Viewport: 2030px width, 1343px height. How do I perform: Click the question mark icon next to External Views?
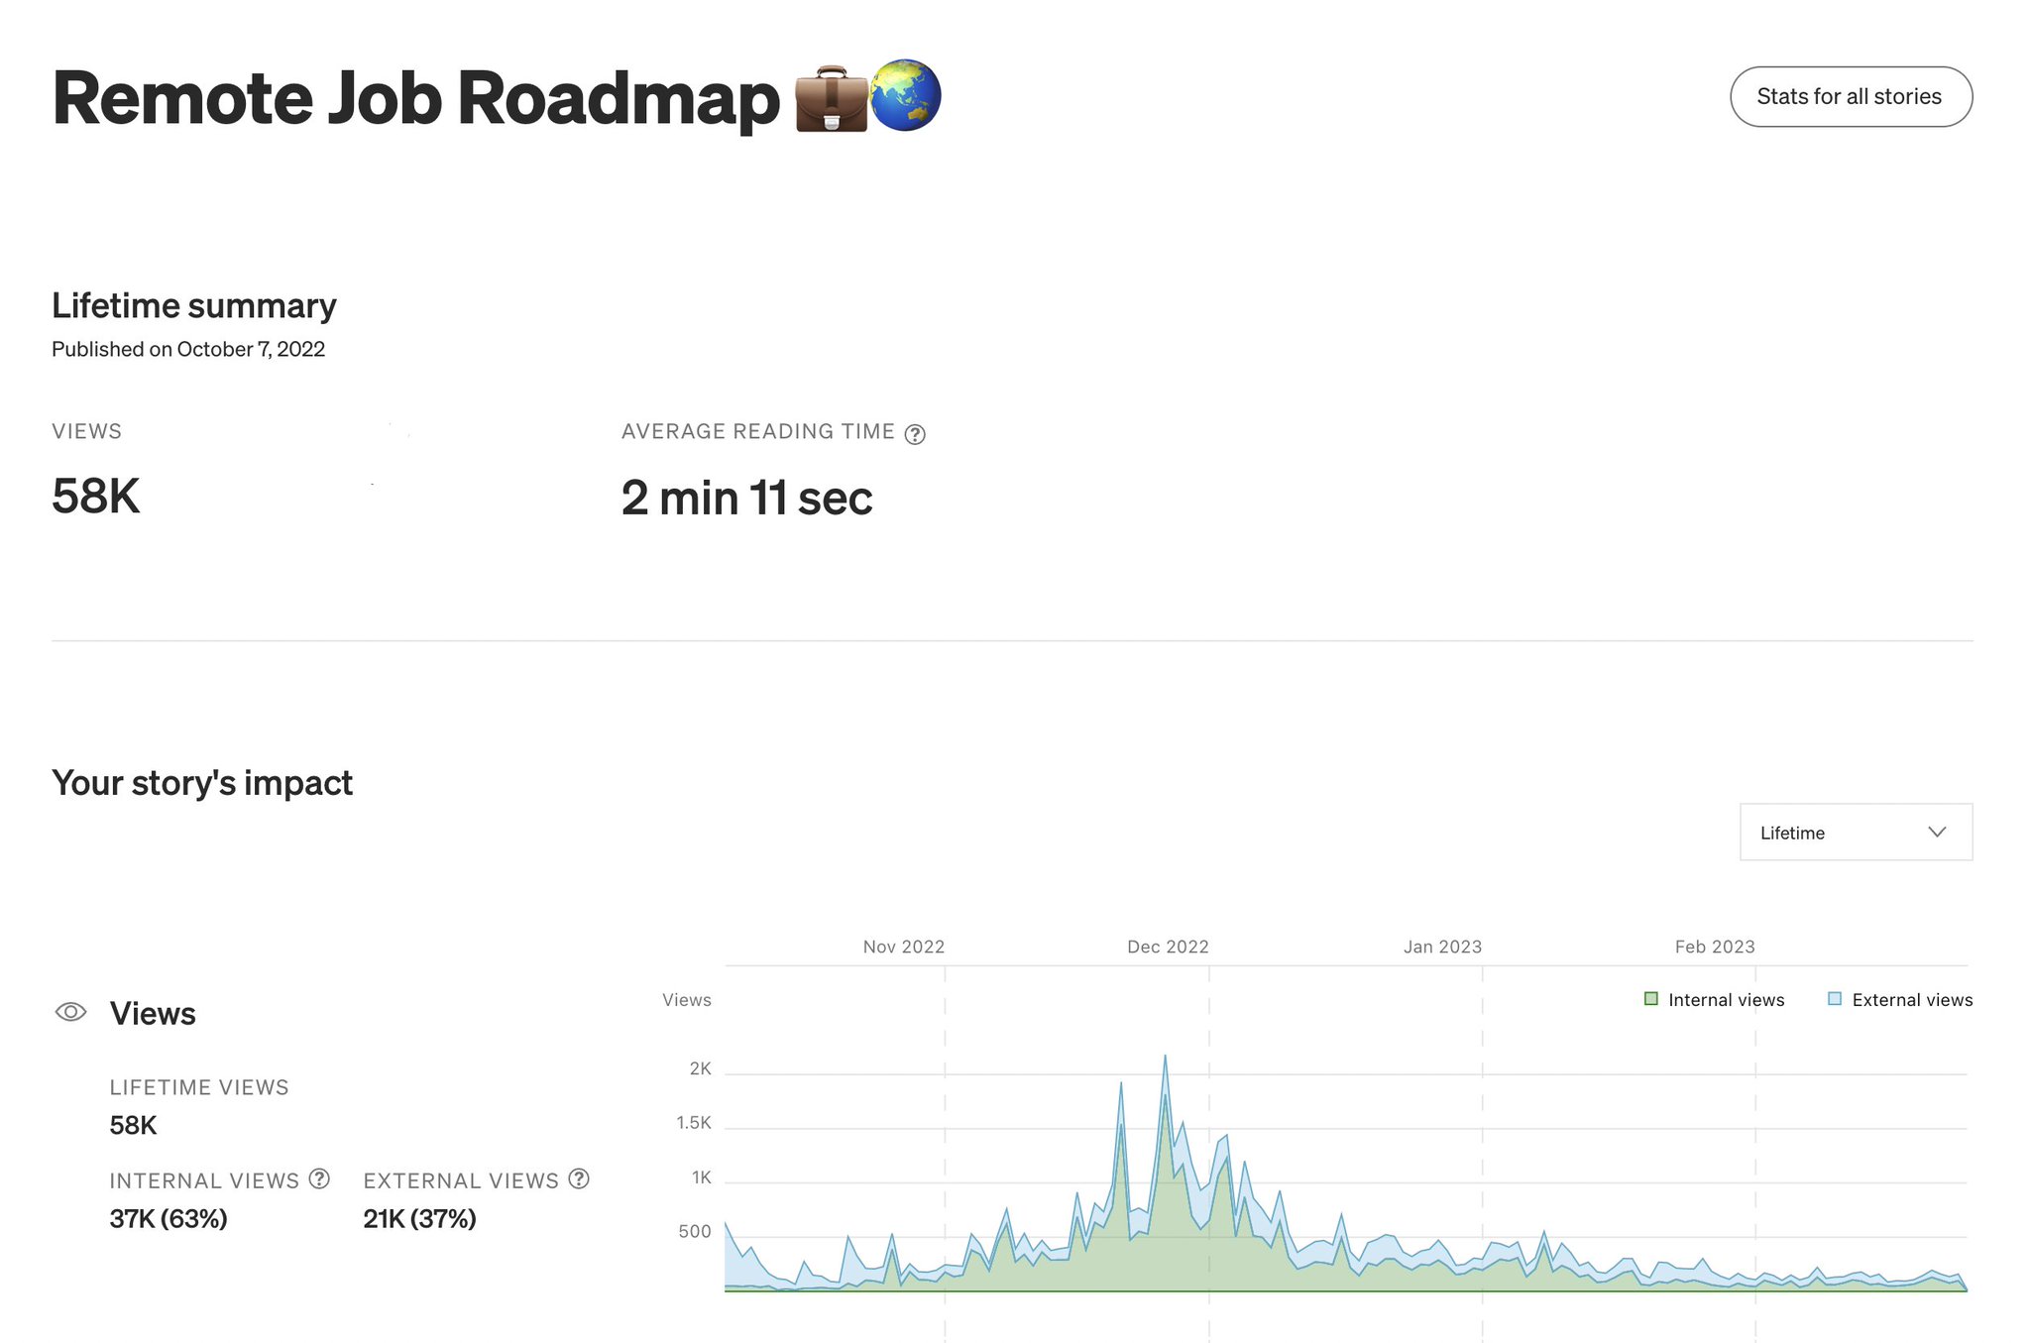coord(579,1179)
